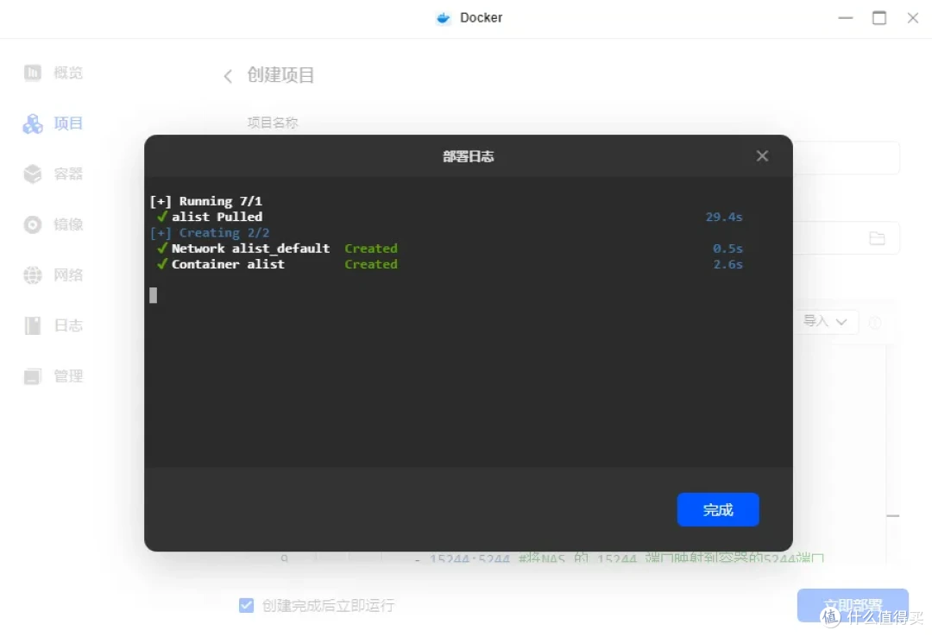Click the 管理 panel icon
932x637 pixels.
point(33,375)
